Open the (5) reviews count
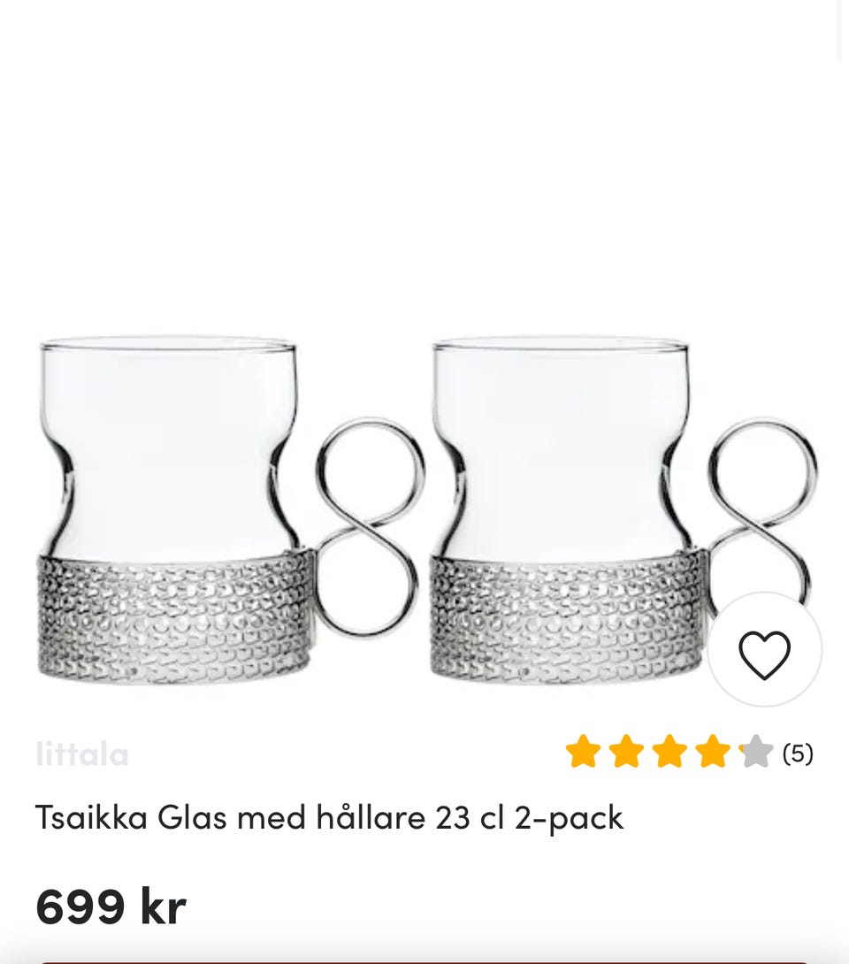The width and height of the screenshot is (849, 964). (798, 754)
